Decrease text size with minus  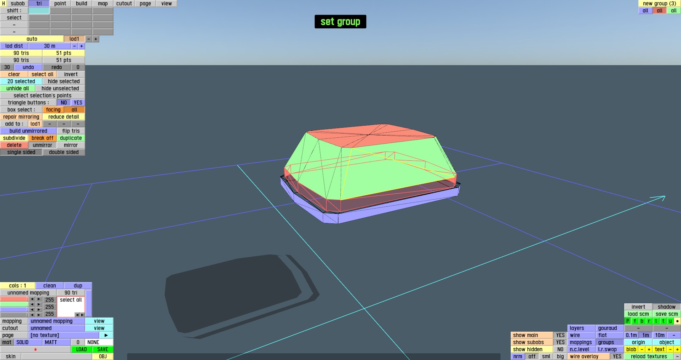click(670, 349)
